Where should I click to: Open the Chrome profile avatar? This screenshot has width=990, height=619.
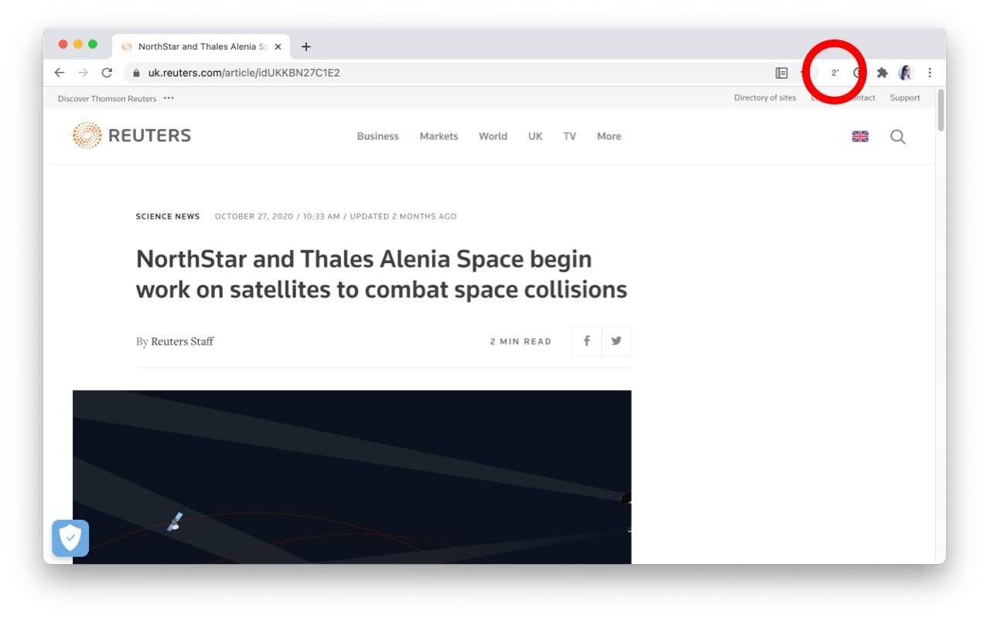905,73
